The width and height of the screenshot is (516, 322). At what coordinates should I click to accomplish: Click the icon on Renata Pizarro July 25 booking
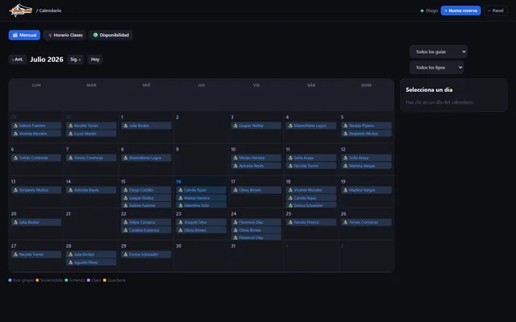coord(290,222)
